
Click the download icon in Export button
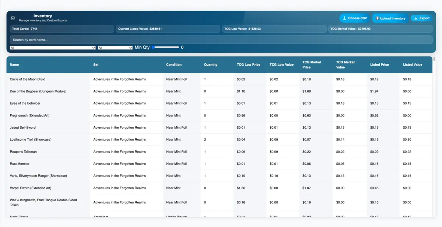click(x=416, y=18)
